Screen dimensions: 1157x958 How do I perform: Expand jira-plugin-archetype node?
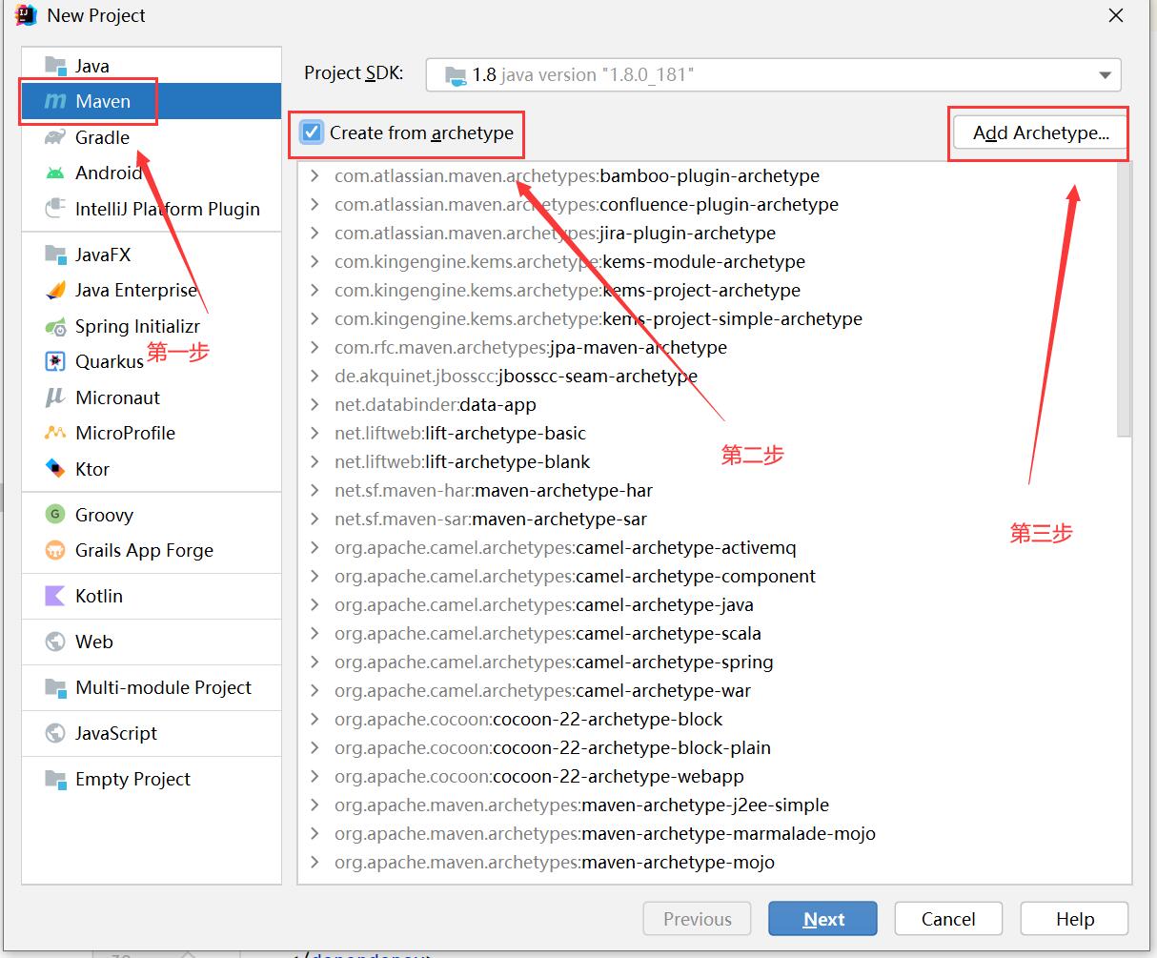(315, 233)
